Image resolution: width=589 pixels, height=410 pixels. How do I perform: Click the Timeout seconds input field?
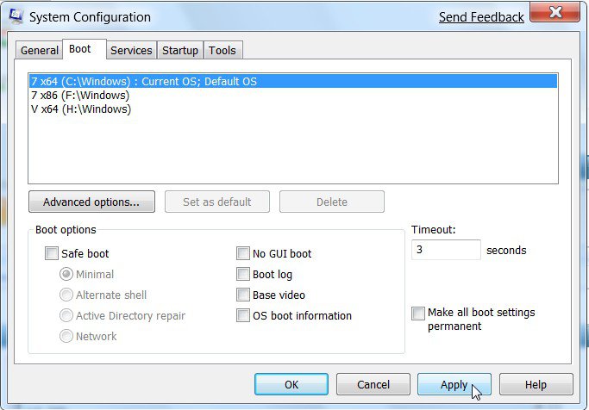tap(446, 250)
